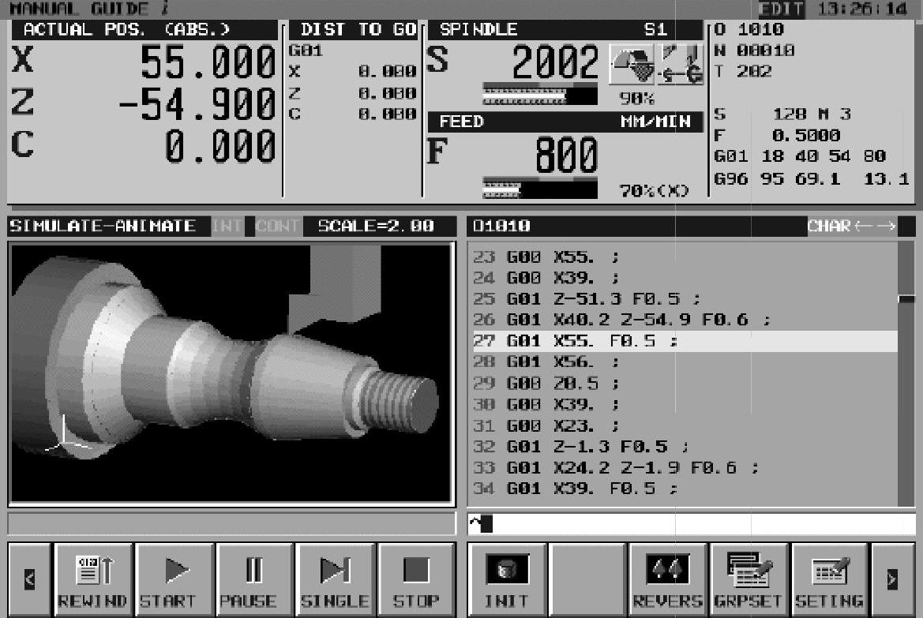The height and width of the screenshot is (618, 923).
Task: Select program line 30 G00 X39.
Action: pyautogui.click(x=685, y=405)
